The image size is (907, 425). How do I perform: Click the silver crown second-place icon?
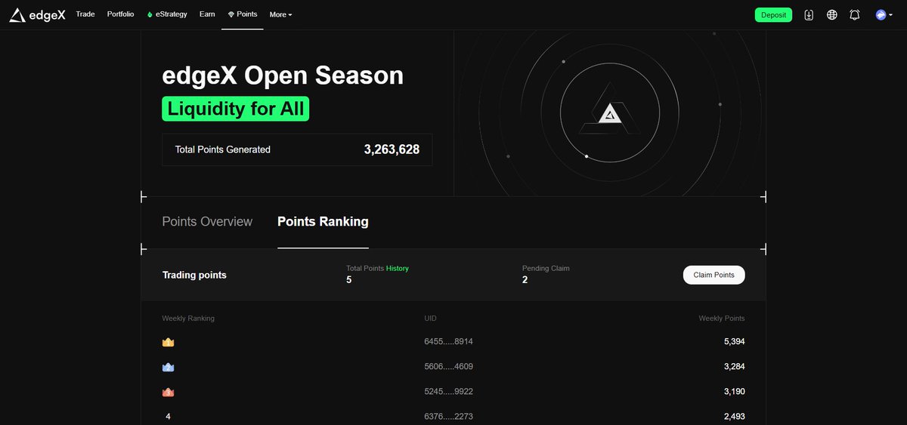[x=168, y=367]
